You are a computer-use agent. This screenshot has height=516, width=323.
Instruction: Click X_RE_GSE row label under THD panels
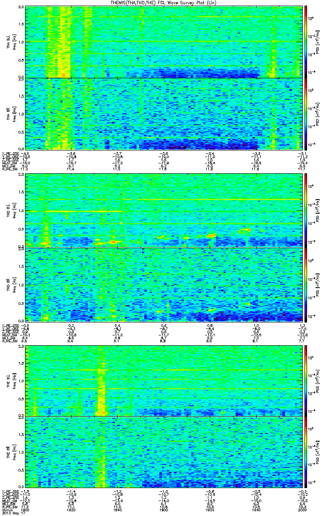pyautogui.click(x=11, y=326)
